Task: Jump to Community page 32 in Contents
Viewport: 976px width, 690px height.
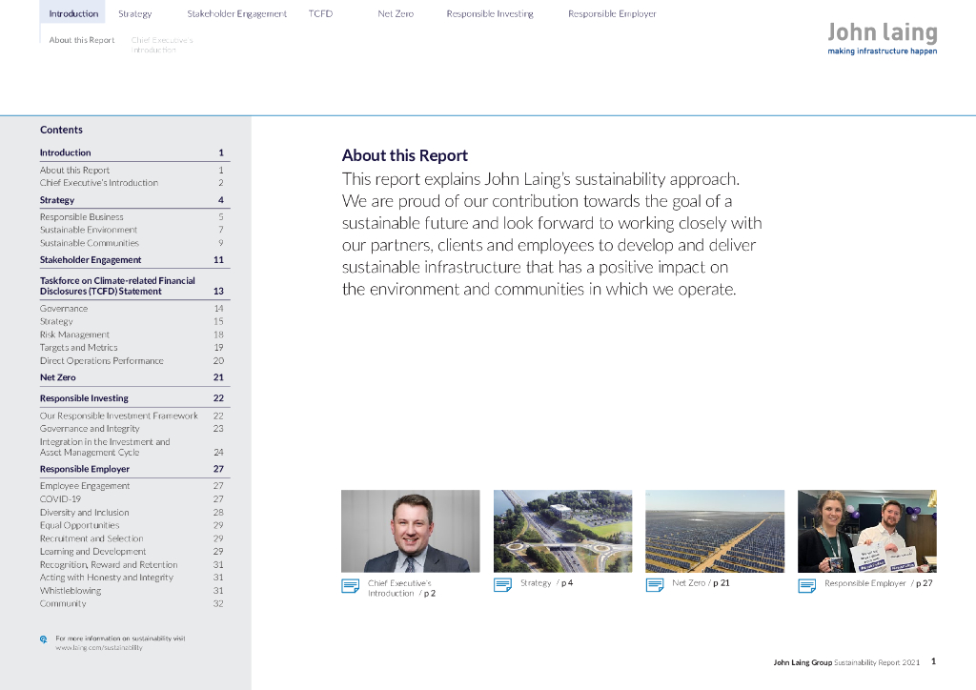Action: coord(132,603)
